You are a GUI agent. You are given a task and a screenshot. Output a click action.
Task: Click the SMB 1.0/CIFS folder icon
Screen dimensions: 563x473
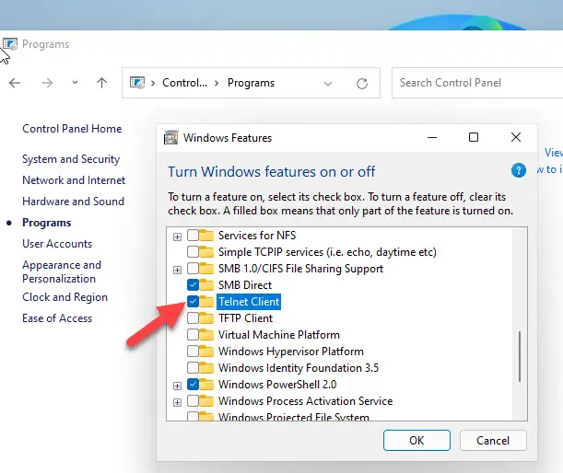click(x=206, y=268)
